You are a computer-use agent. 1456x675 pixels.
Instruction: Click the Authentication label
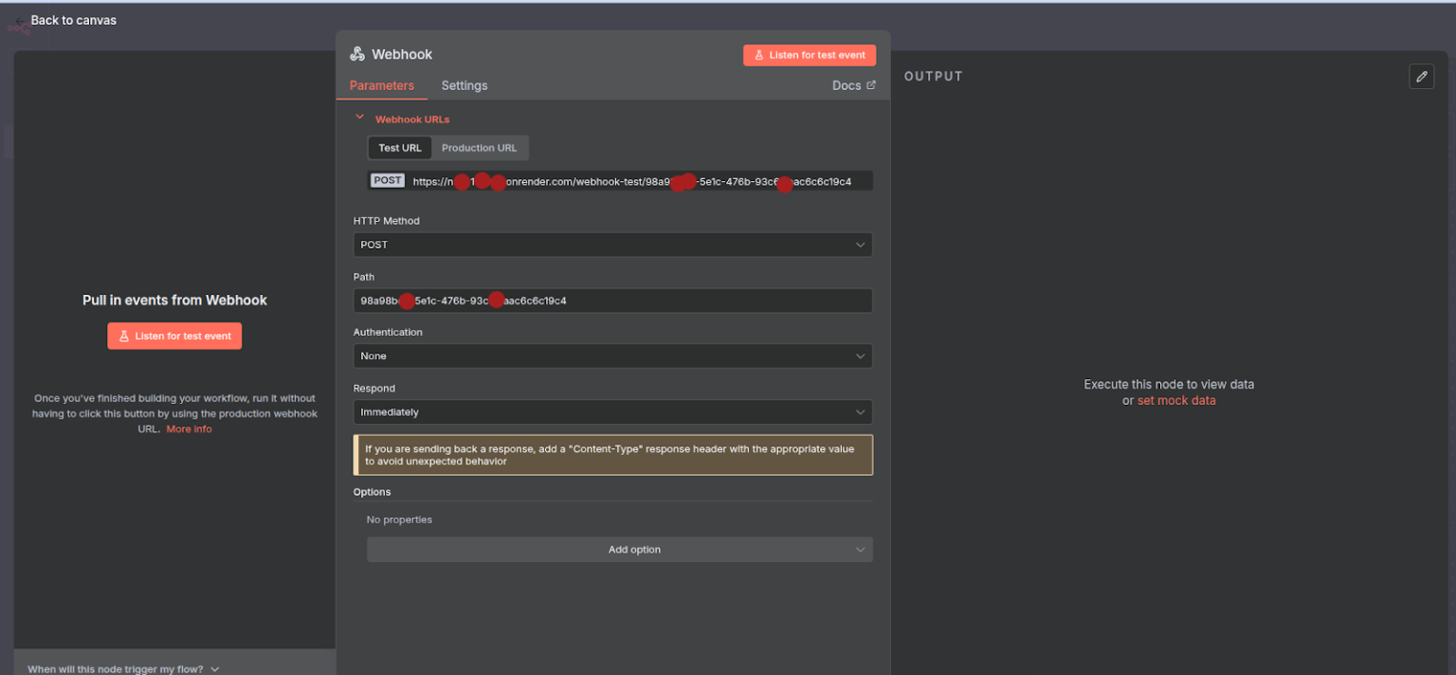[x=388, y=333]
